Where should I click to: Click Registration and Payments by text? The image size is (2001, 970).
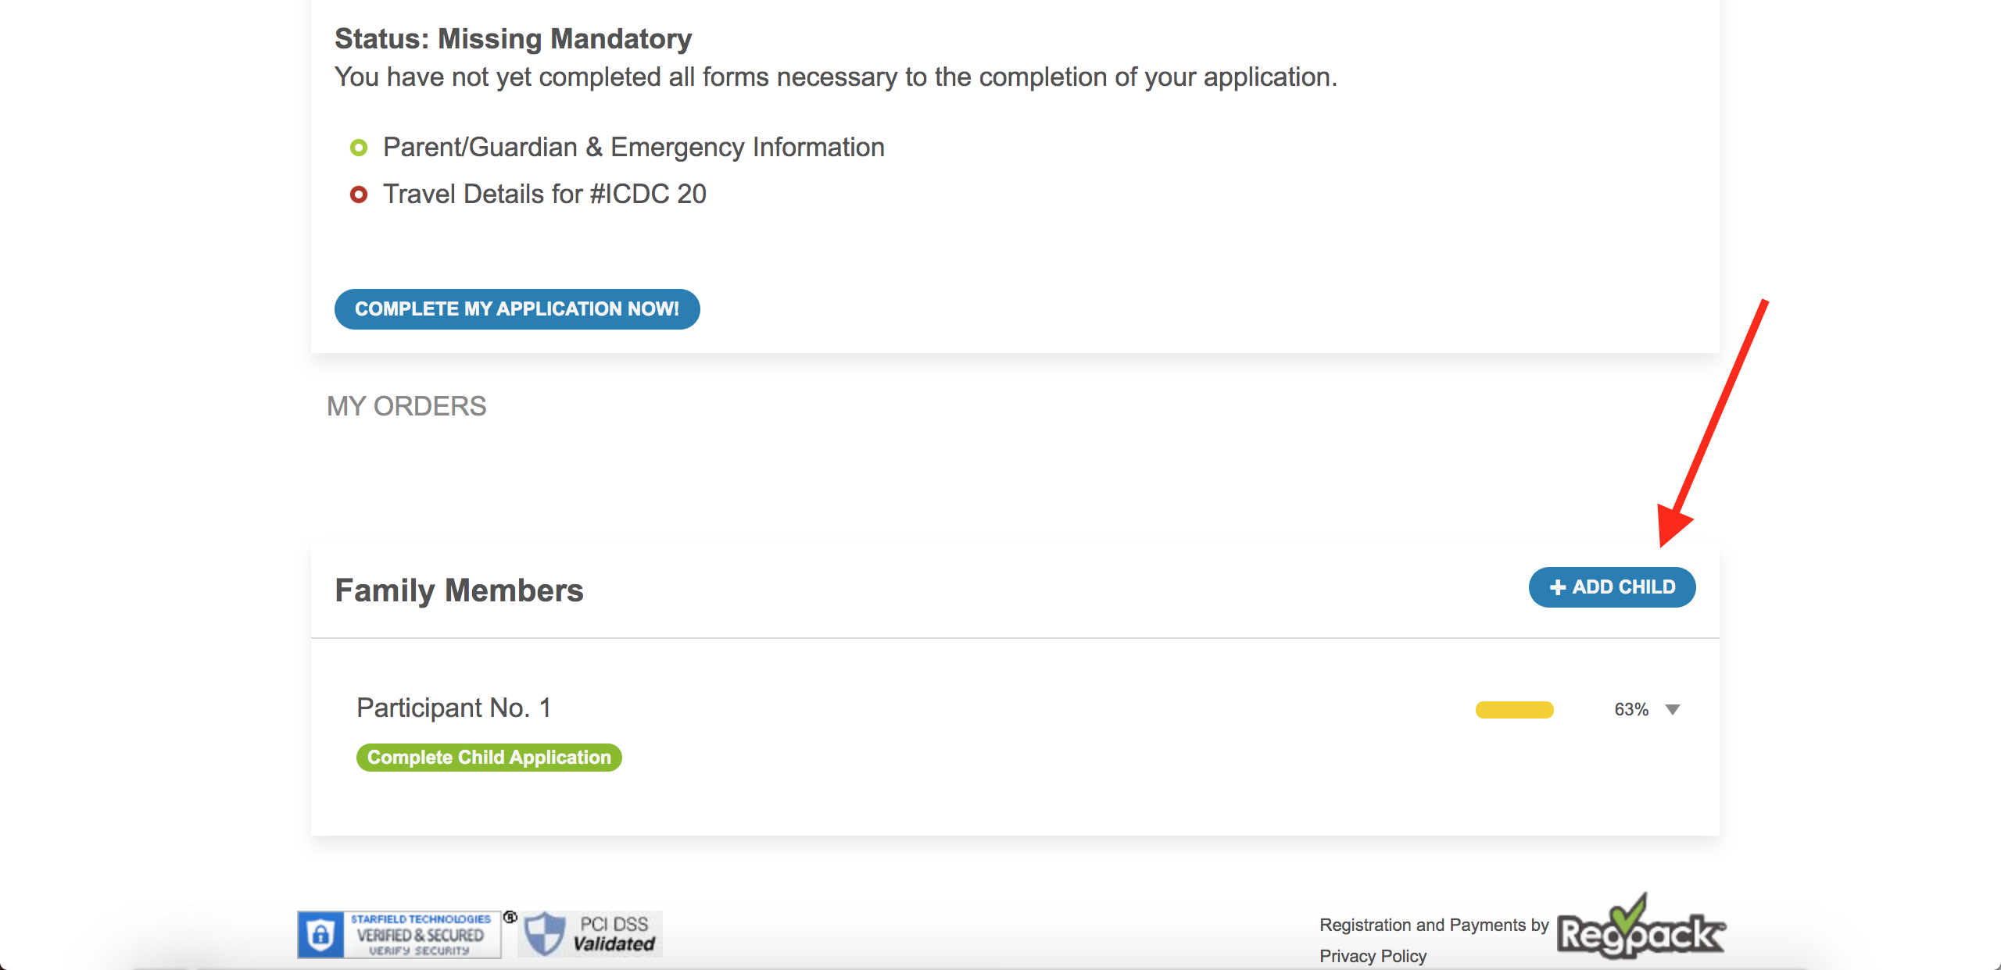coord(1434,925)
